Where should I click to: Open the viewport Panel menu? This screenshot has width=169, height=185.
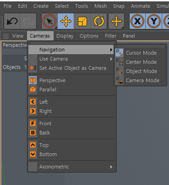point(129,36)
